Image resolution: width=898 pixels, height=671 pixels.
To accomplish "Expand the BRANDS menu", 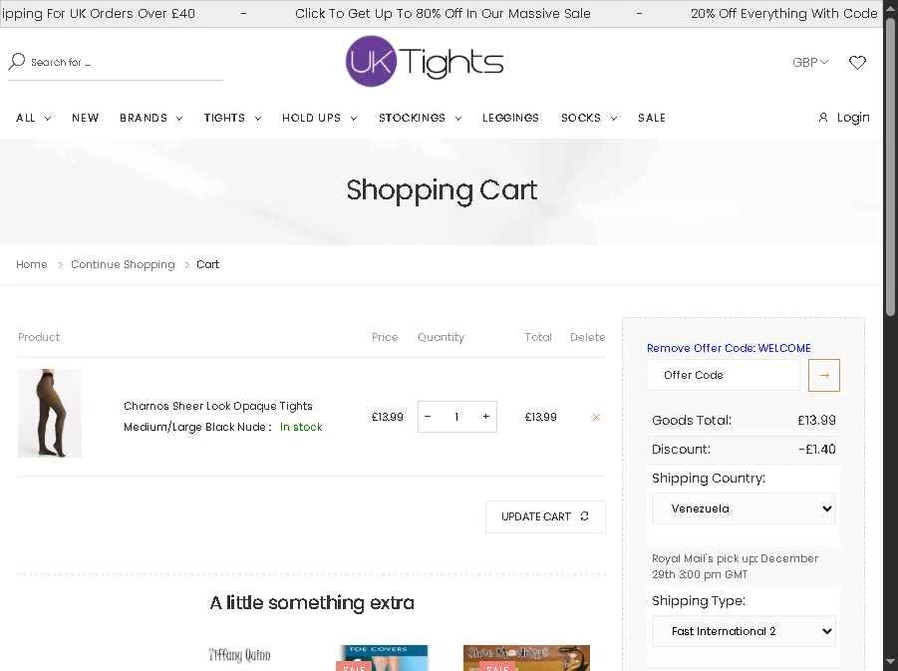I will click(150, 118).
